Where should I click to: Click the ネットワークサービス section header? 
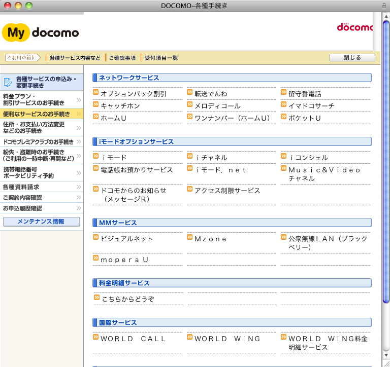point(232,78)
